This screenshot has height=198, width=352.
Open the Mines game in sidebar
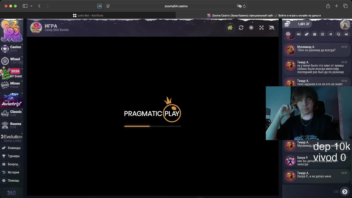click(12, 85)
